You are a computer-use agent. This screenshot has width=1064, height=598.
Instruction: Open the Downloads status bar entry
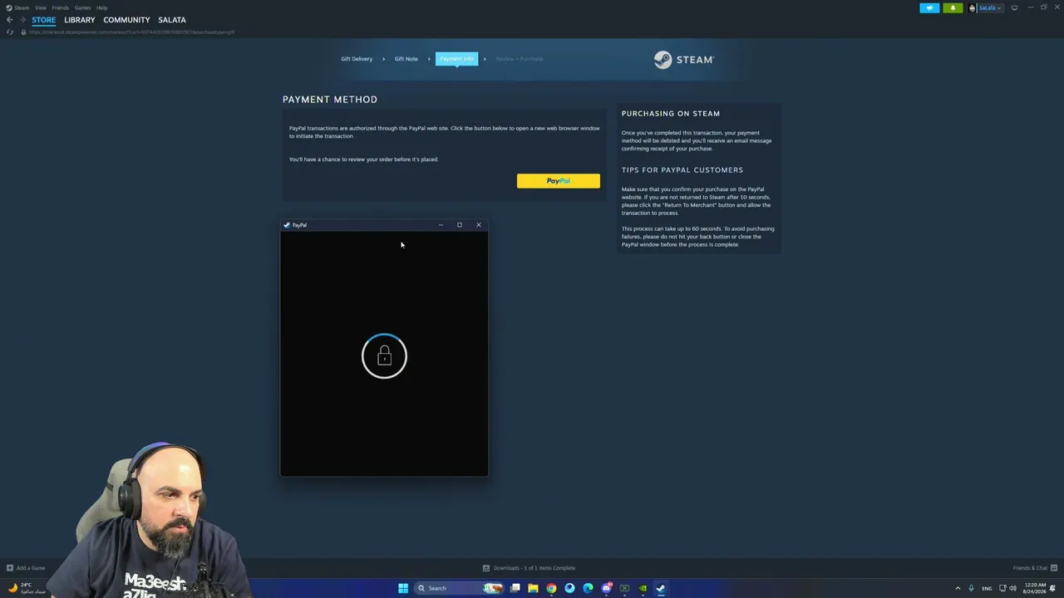tap(529, 568)
